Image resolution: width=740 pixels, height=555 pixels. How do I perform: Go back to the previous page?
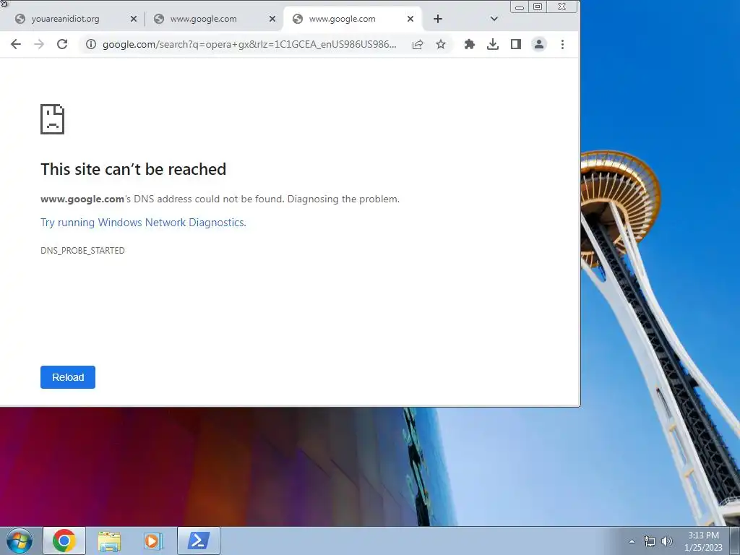tap(16, 44)
